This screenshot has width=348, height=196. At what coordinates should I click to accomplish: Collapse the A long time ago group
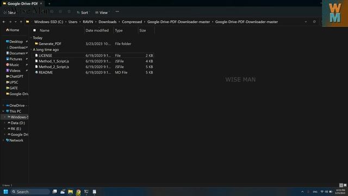[32, 50]
